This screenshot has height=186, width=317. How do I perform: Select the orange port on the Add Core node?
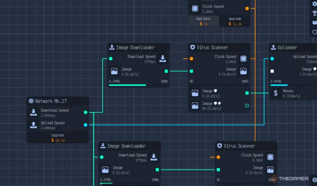click(x=247, y=8)
